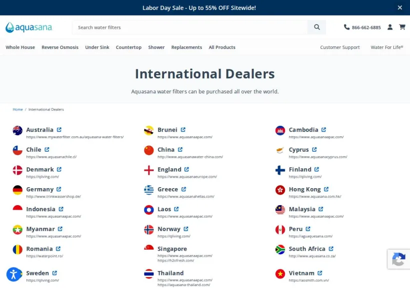Click the external link icon next to Germany
Viewport: 410px width, 288px height.
59,189
